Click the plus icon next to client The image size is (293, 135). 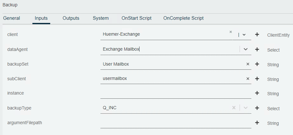coord(257,34)
